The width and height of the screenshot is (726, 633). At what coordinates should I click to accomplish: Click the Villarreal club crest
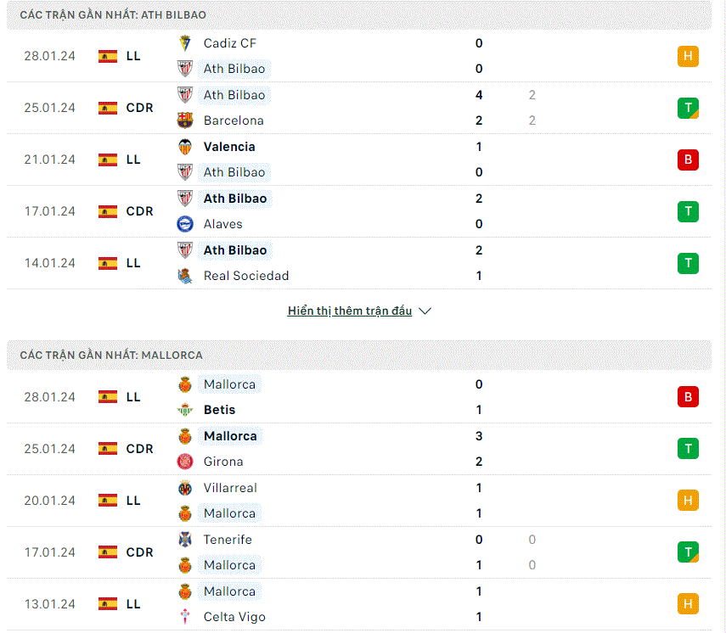click(x=185, y=488)
